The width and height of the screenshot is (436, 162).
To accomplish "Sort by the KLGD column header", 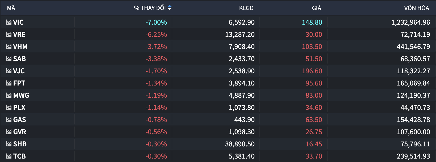I will pyautogui.click(x=246, y=8).
